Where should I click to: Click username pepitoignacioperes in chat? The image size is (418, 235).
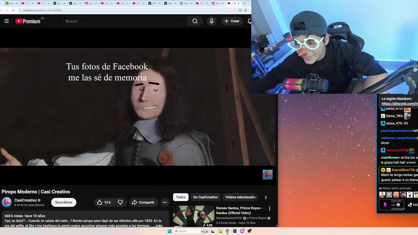tap(396, 131)
